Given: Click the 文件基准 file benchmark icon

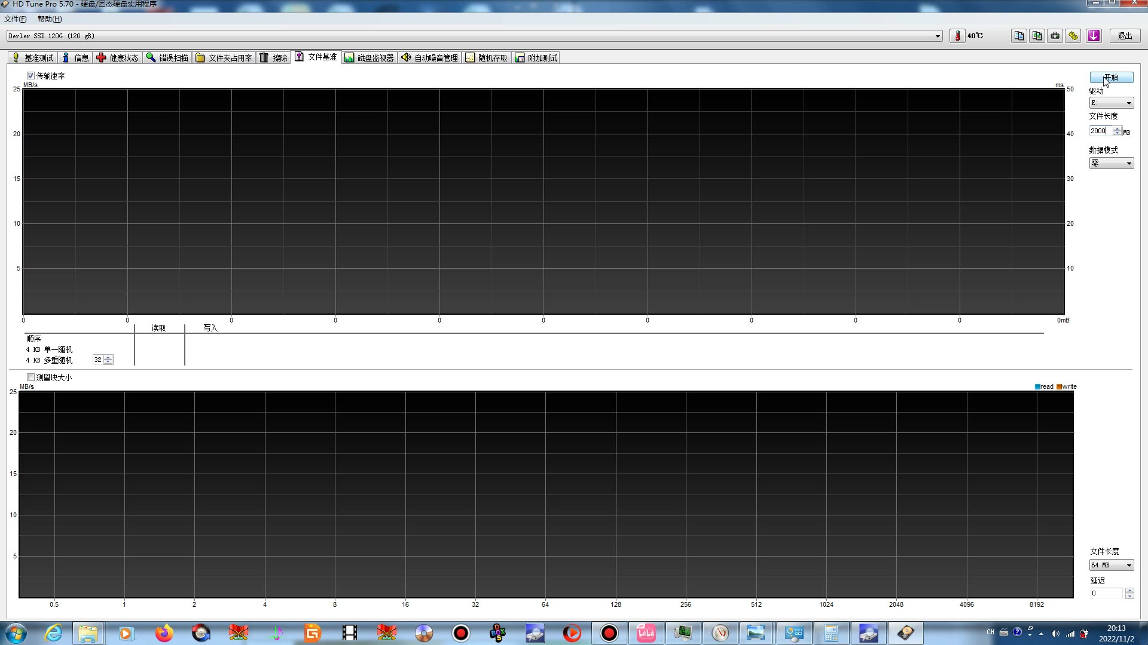Looking at the screenshot, I should pyautogui.click(x=315, y=57).
